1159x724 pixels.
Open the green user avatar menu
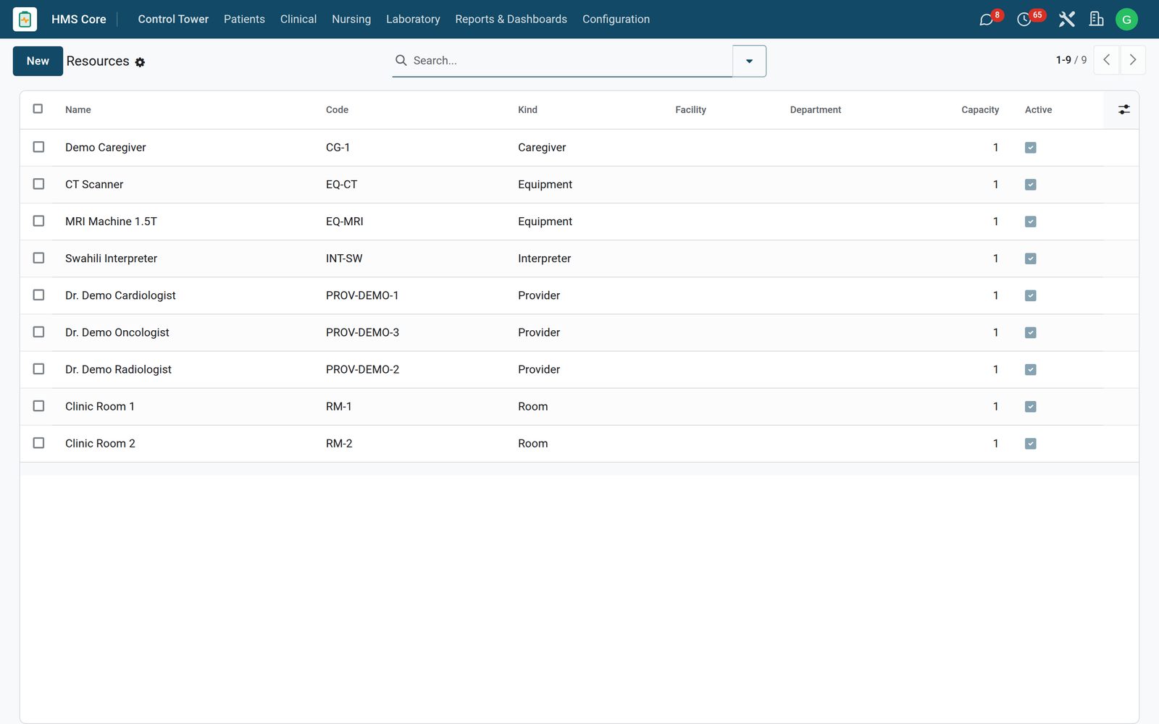click(x=1126, y=20)
